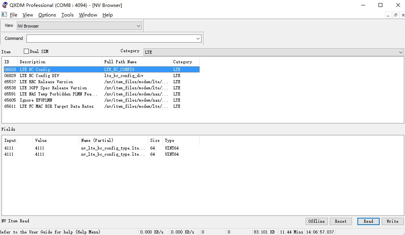Enable the Dual SIM checkbox
Viewport: 405px width, 235px height.
pos(26,51)
